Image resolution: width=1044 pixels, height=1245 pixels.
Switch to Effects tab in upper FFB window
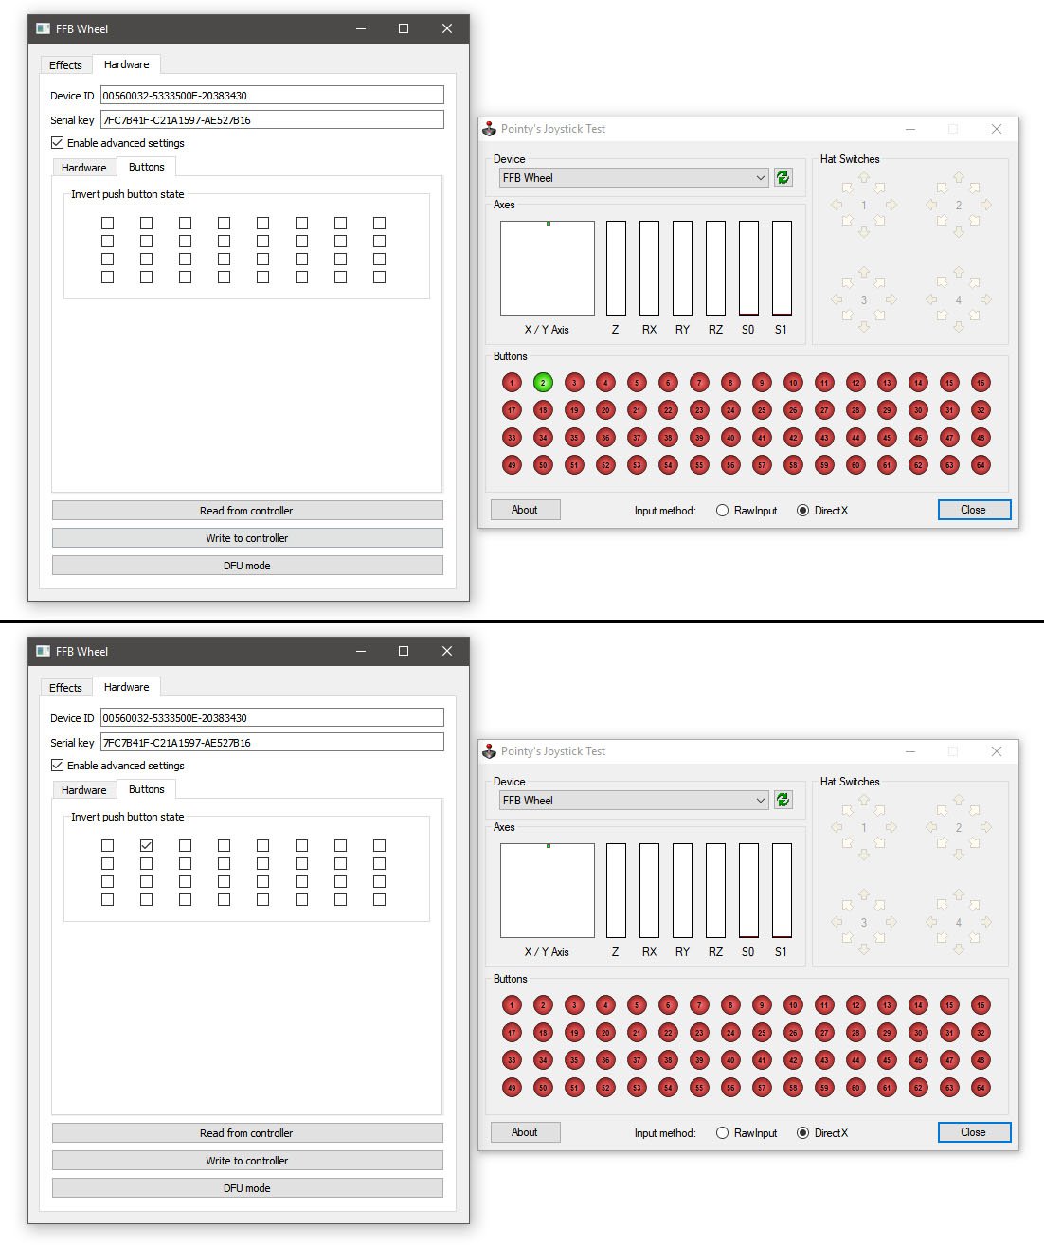pos(65,65)
